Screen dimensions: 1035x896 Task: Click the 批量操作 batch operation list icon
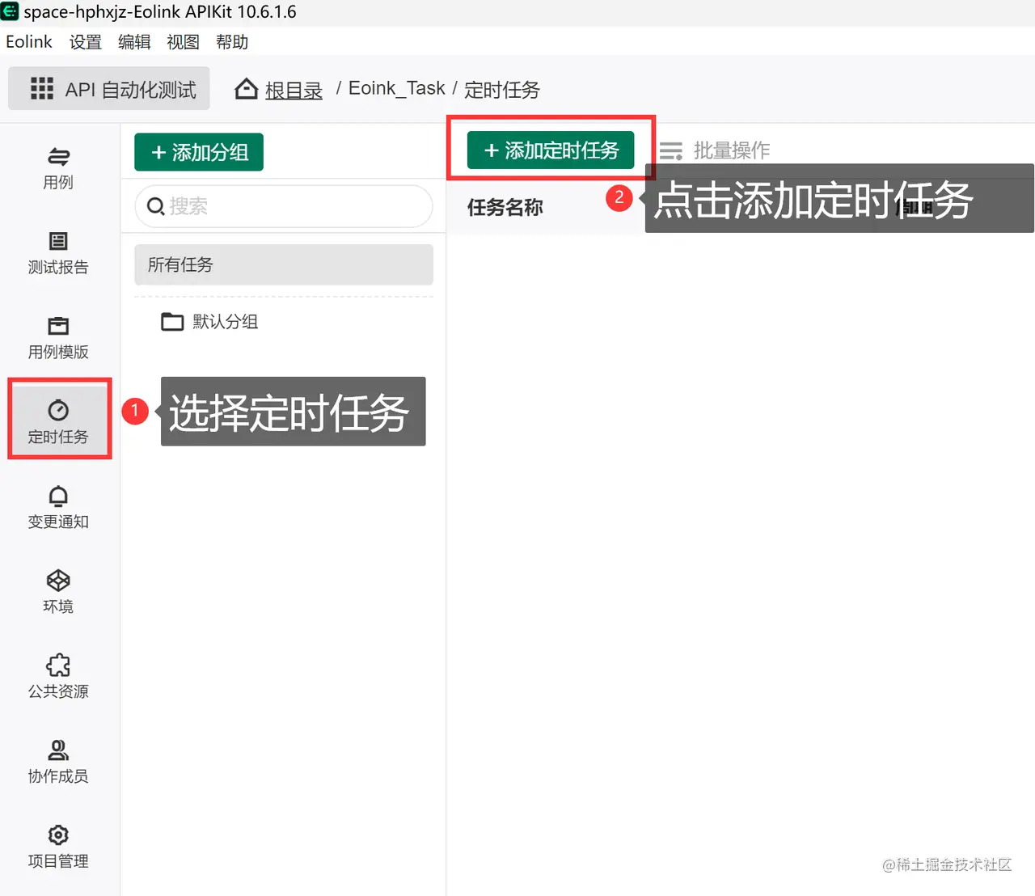(x=670, y=150)
